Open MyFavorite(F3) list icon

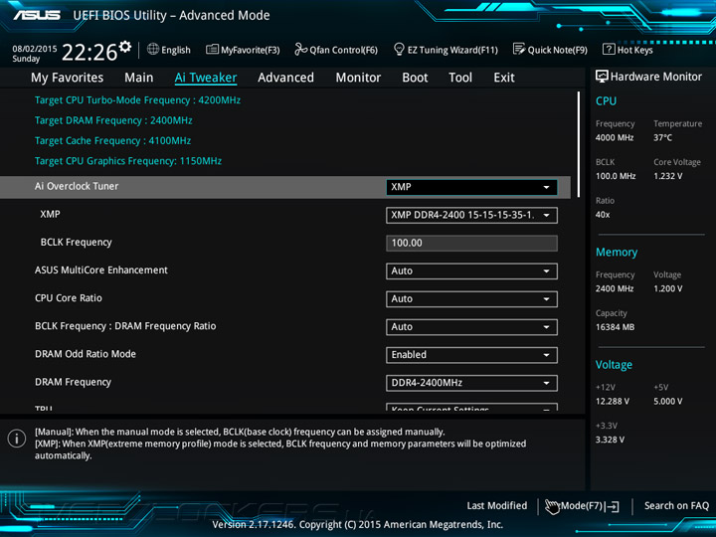[212, 50]
